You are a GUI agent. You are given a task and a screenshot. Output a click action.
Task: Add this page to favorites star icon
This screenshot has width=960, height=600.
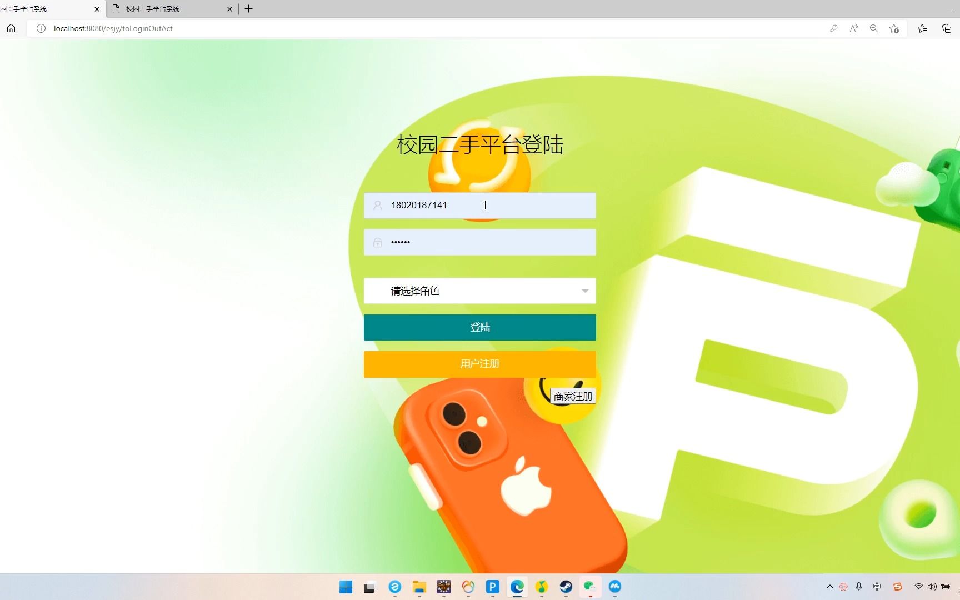[x=894, y=28]
